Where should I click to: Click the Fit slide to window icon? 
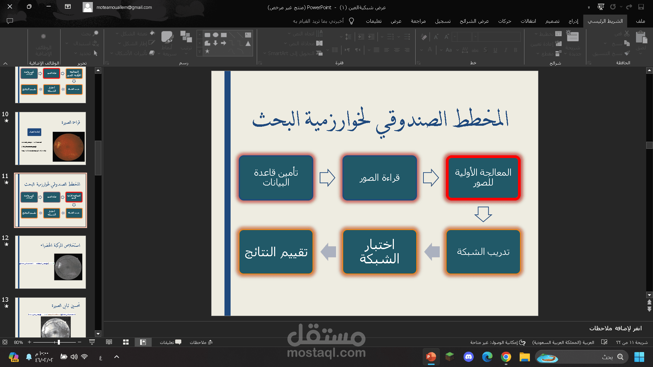[5, 342]
